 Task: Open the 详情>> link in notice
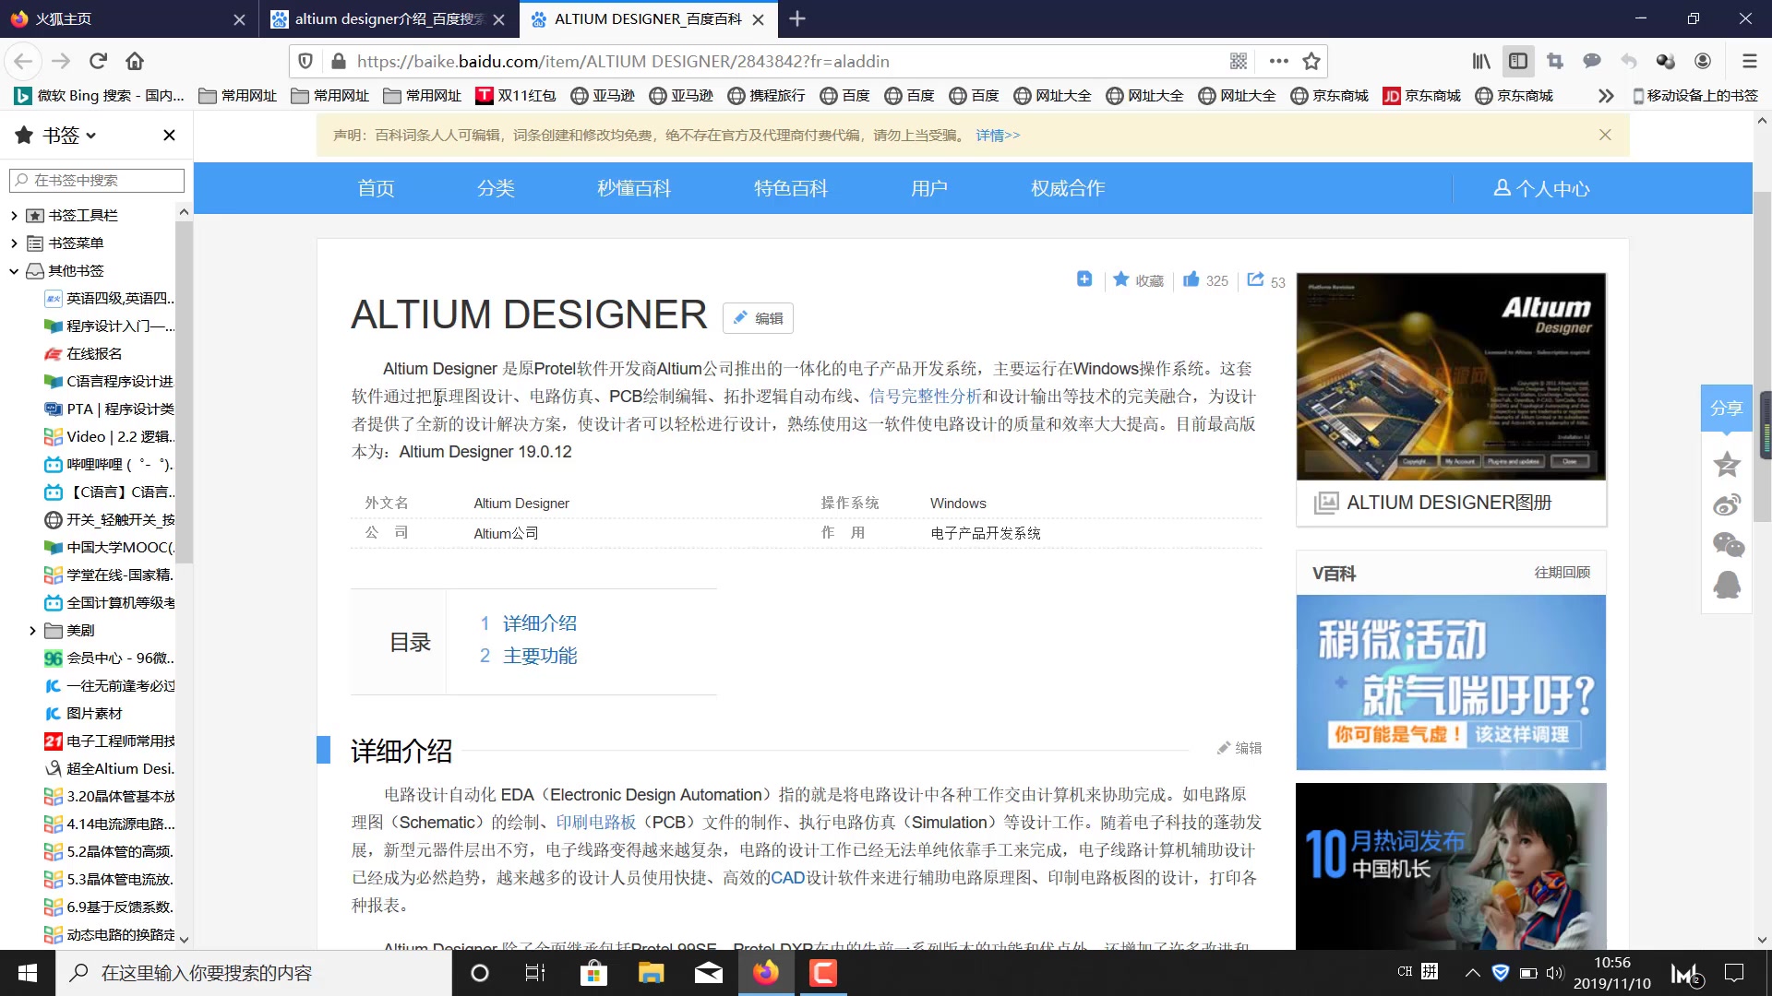(x=998, y=136)
